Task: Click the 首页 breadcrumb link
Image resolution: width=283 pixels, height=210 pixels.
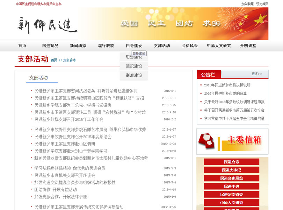Action: (x=54, y=60)
